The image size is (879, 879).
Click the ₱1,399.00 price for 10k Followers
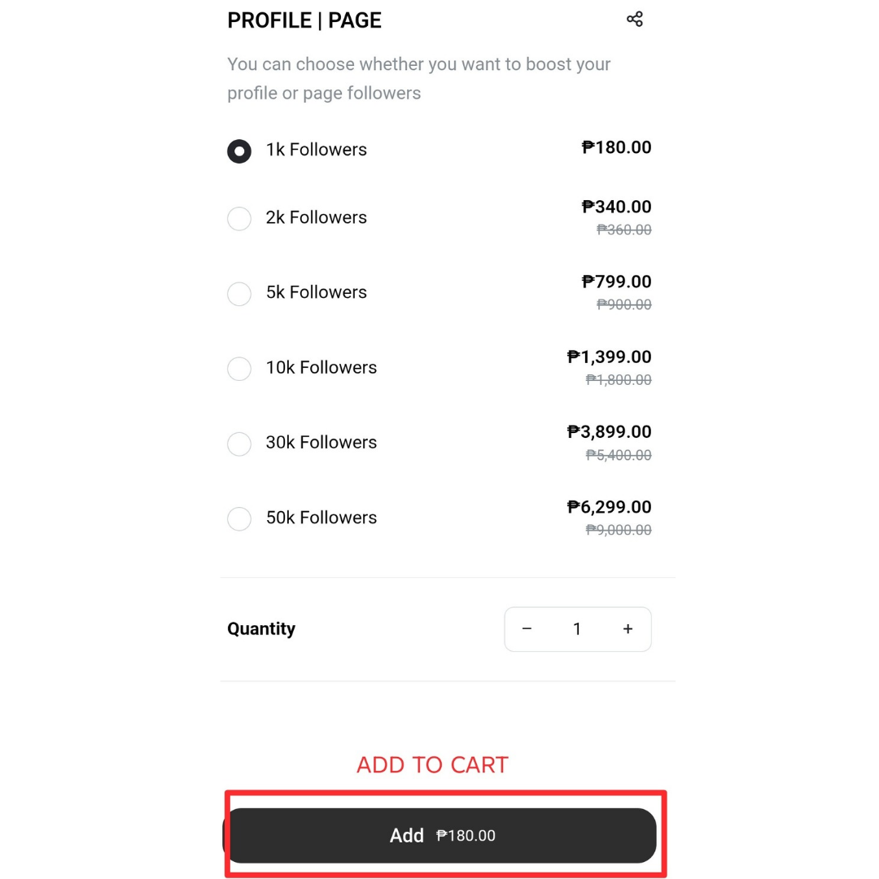pyautogui.click(x=609, y=356)
